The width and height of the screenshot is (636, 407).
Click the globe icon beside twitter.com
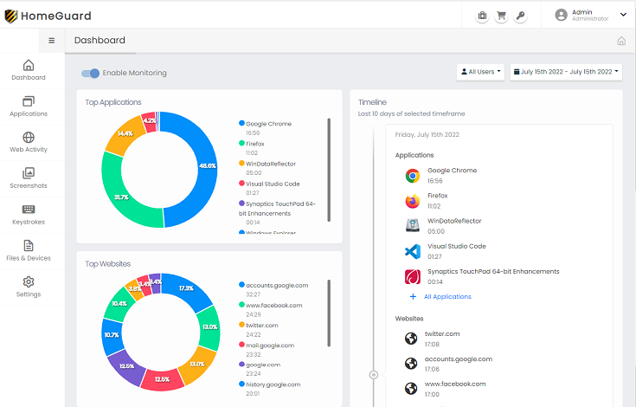tap(411, 339)
